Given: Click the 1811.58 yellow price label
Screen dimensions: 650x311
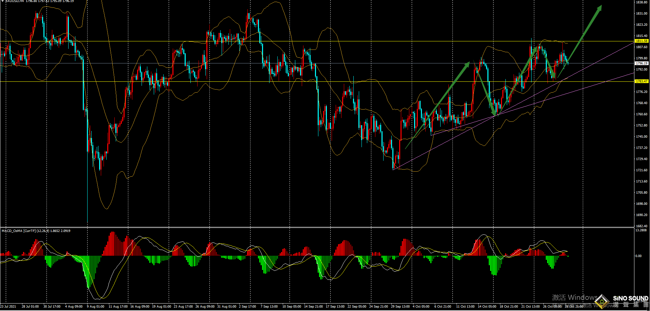Looking at the screenshot, I should tap(642, 41).
